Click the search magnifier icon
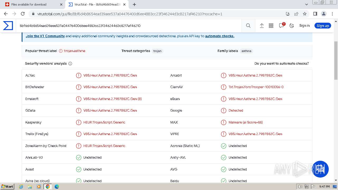The image size is (338, 190). pos(248,26)
